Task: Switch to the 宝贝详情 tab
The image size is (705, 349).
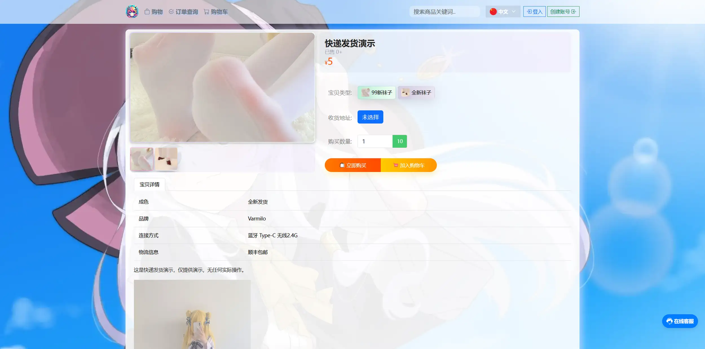Action: pyautogui.click(x=150, y=184)
